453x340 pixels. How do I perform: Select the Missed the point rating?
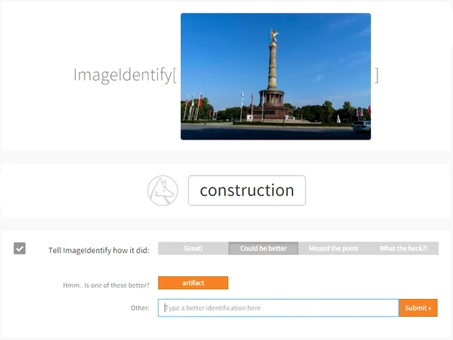tap(333, 248)
